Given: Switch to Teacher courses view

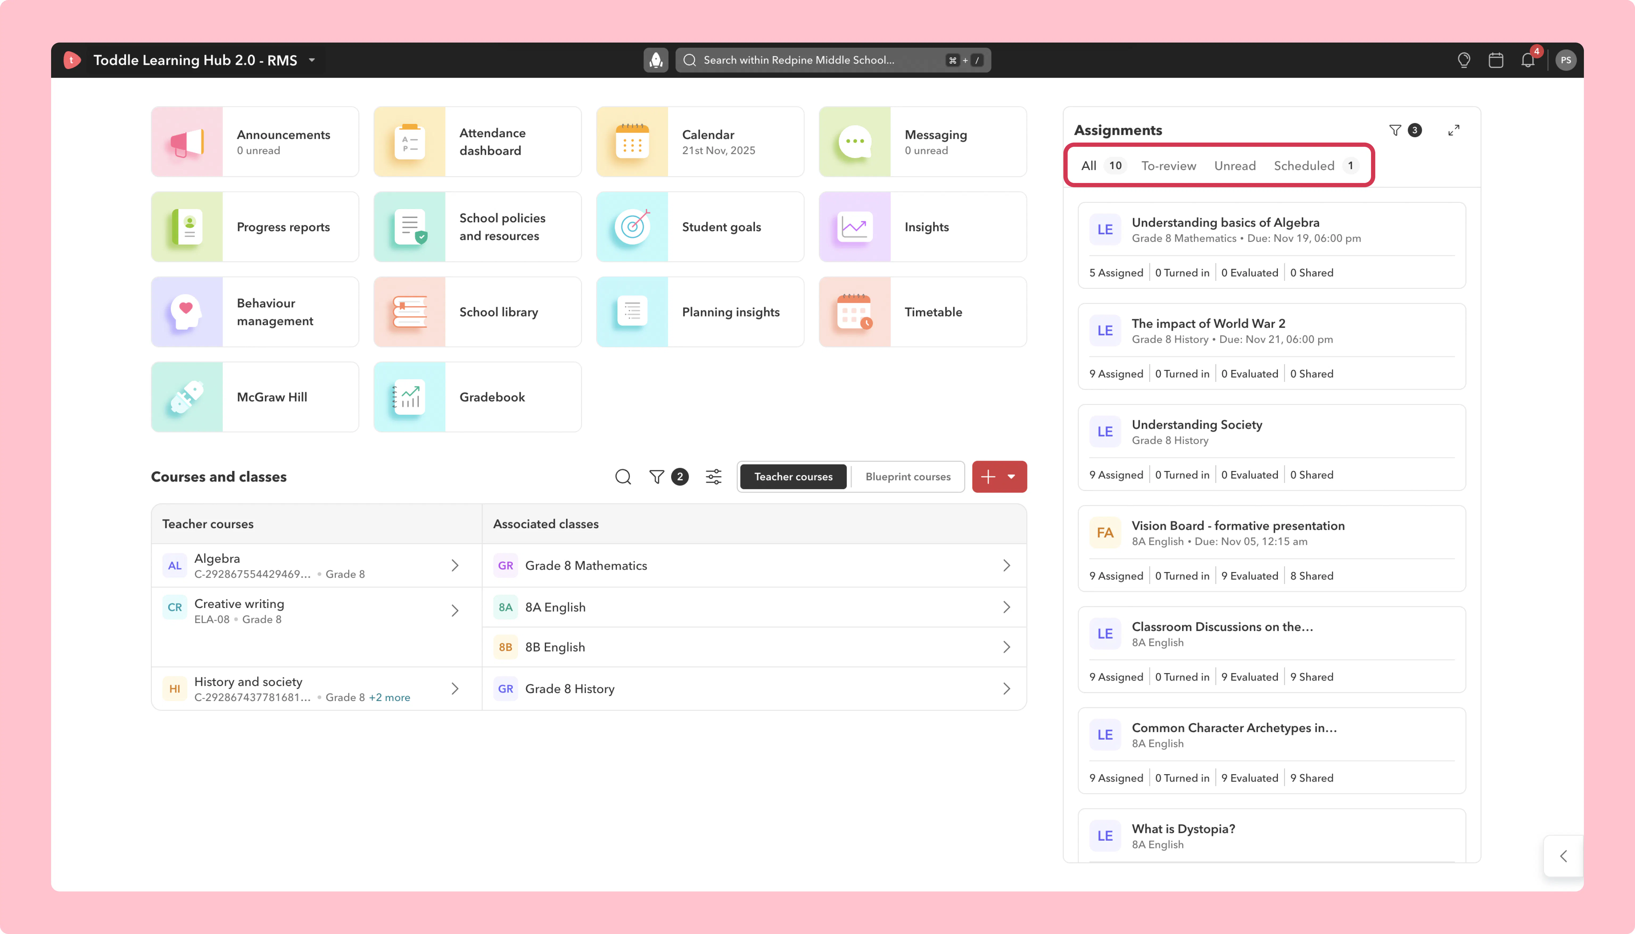Looking at the screenshot, I should coord(793,477).
